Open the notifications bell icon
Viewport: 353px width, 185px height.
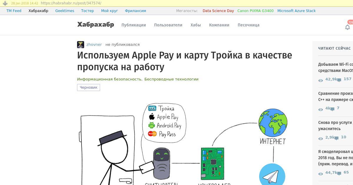347,27
